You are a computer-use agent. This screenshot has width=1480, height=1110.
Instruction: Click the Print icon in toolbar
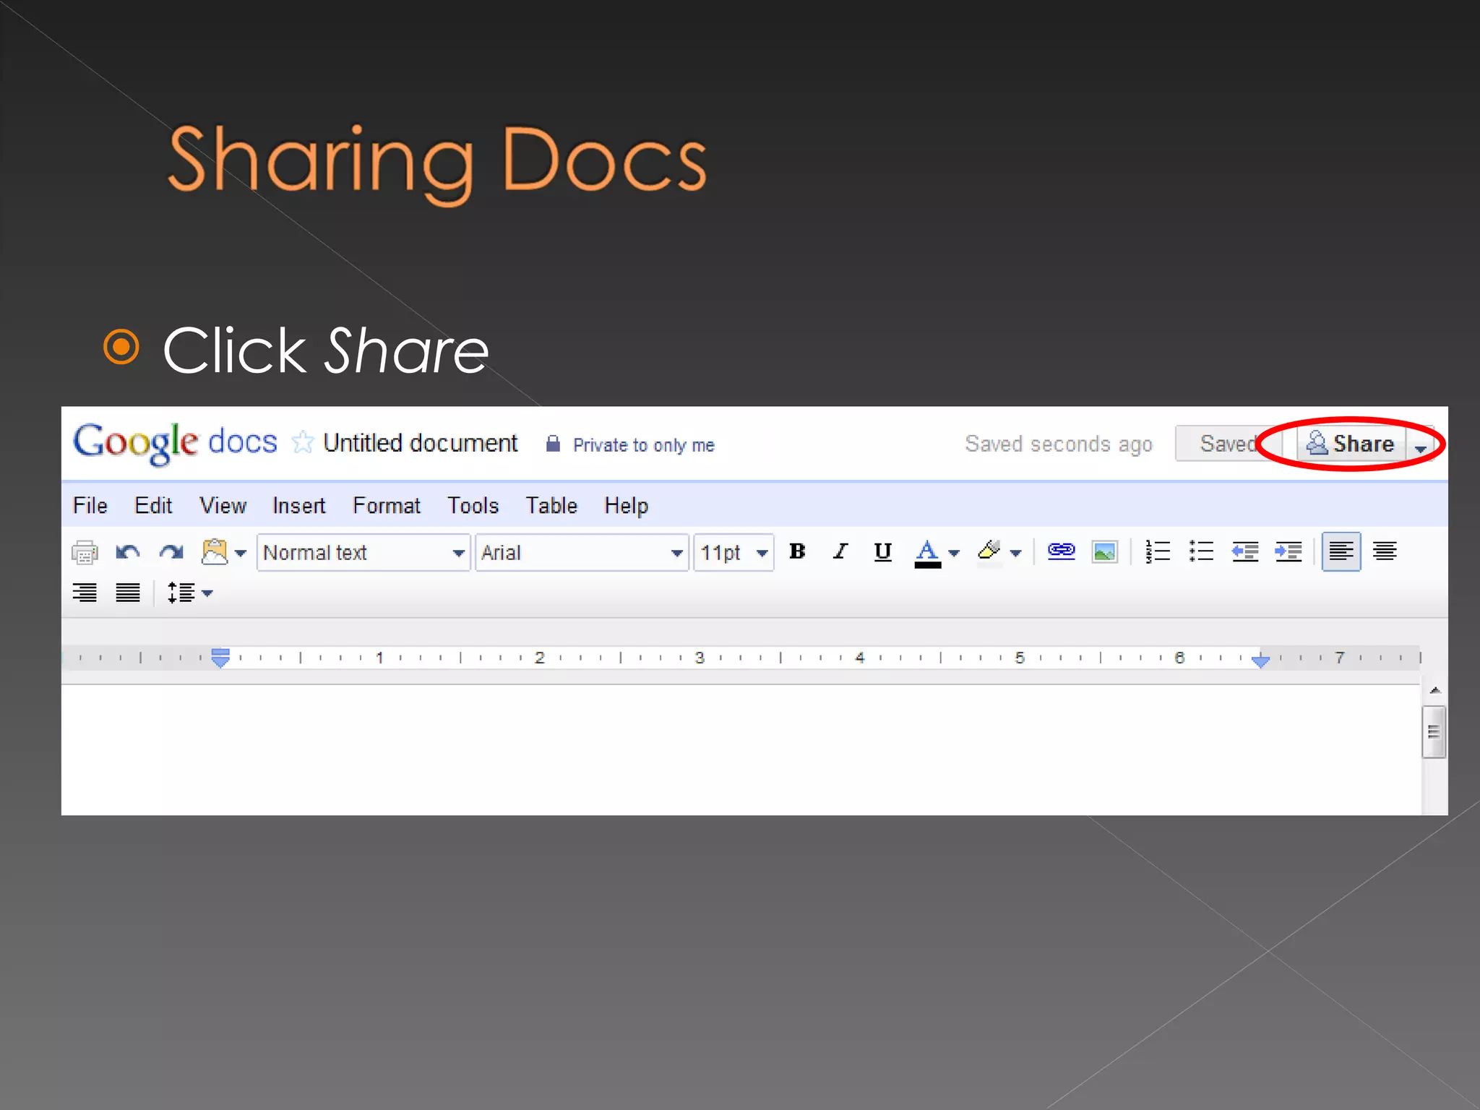click(85, 553)
